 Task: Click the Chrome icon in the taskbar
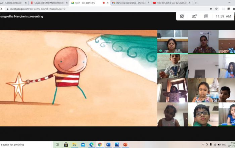pos(100,145)
